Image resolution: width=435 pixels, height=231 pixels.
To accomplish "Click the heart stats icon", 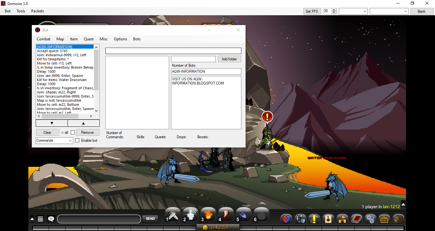I will click(x=286, y=219).
